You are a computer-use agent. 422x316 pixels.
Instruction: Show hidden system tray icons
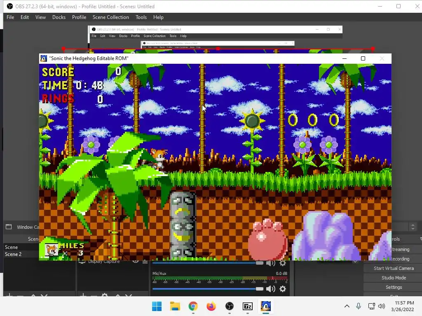click(347, 306)
